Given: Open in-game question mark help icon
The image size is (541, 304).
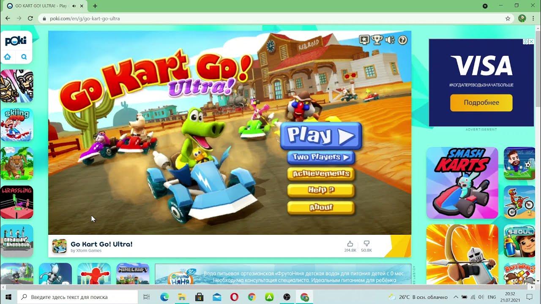Looking at the screenshot, I should pos(403,40).
